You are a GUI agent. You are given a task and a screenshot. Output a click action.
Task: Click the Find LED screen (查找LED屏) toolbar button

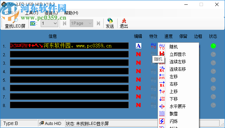point(15,23)
